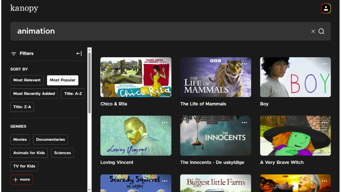Open three-dot menu on The Life of Mammals
Viewport: 341px width, 192px height.
pyautogui.click(x=244, y=64)
